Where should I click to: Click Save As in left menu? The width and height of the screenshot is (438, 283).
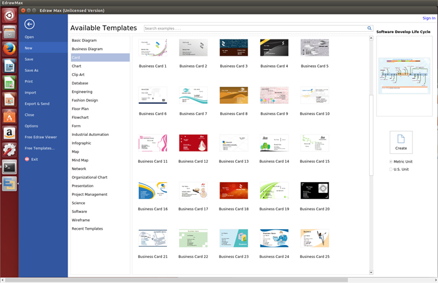pos(31,70)
